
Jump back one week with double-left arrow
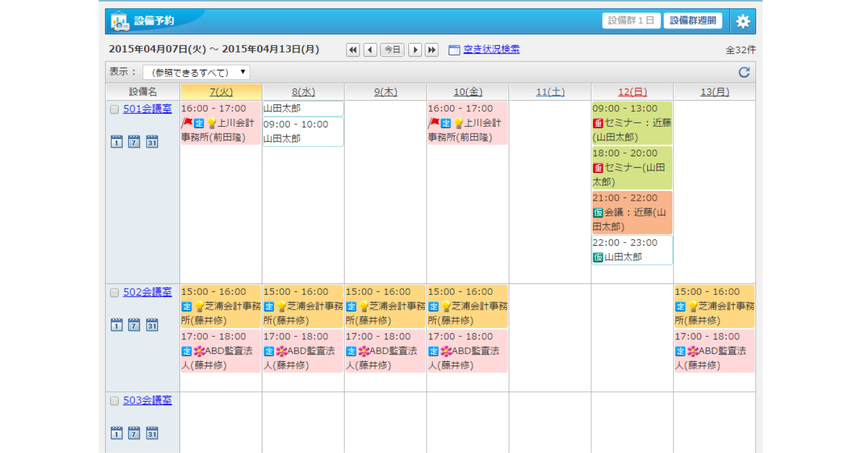click(x=353, y=50)
